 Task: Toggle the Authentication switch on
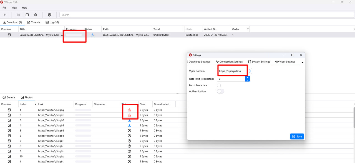click(x=220, y=91)
